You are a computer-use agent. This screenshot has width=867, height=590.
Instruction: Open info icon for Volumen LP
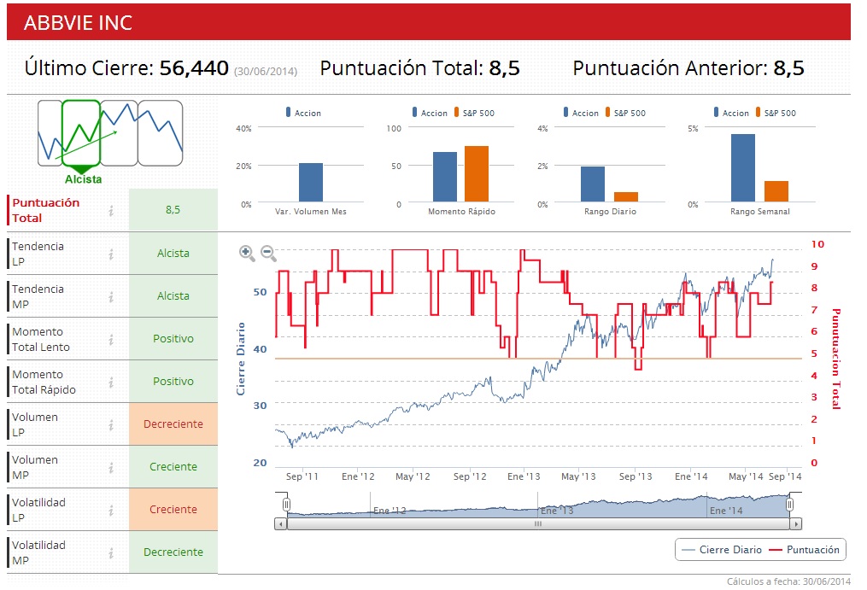pos(111,424)
